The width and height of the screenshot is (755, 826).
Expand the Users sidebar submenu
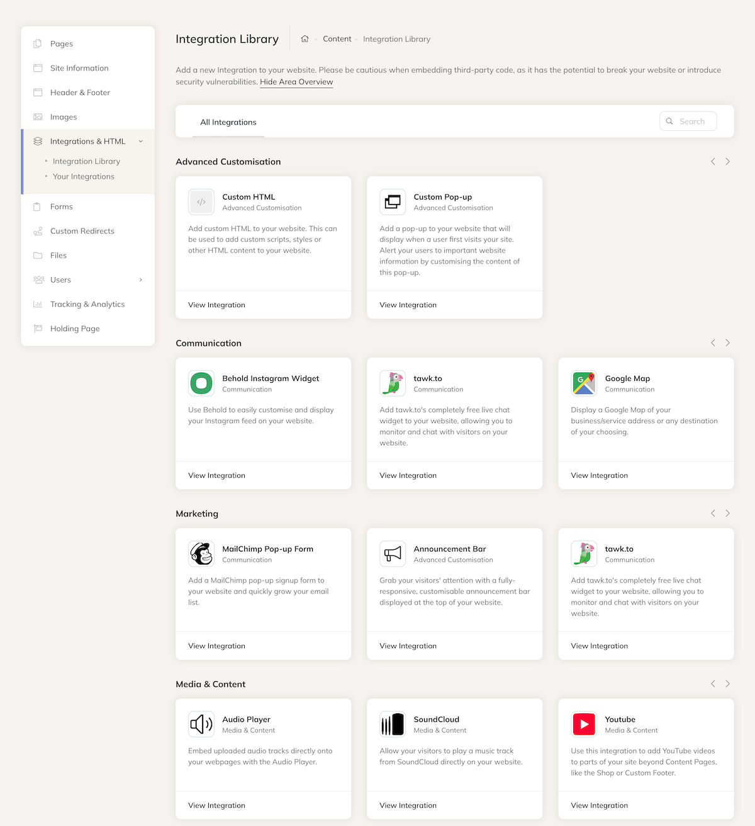pos(141,280)
